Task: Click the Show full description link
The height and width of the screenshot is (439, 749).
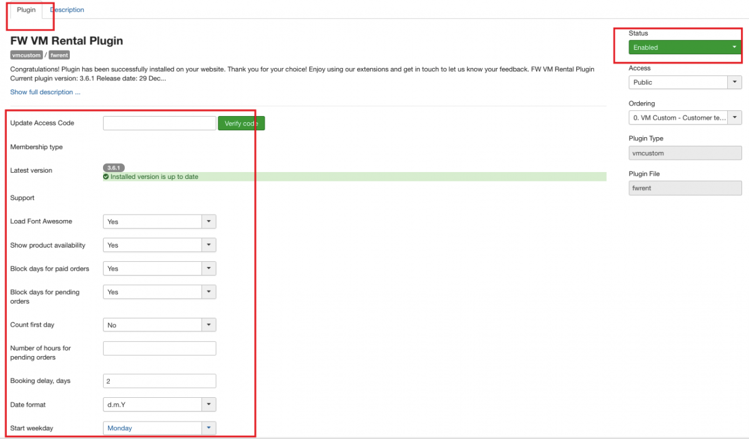Action: (45, 92)
